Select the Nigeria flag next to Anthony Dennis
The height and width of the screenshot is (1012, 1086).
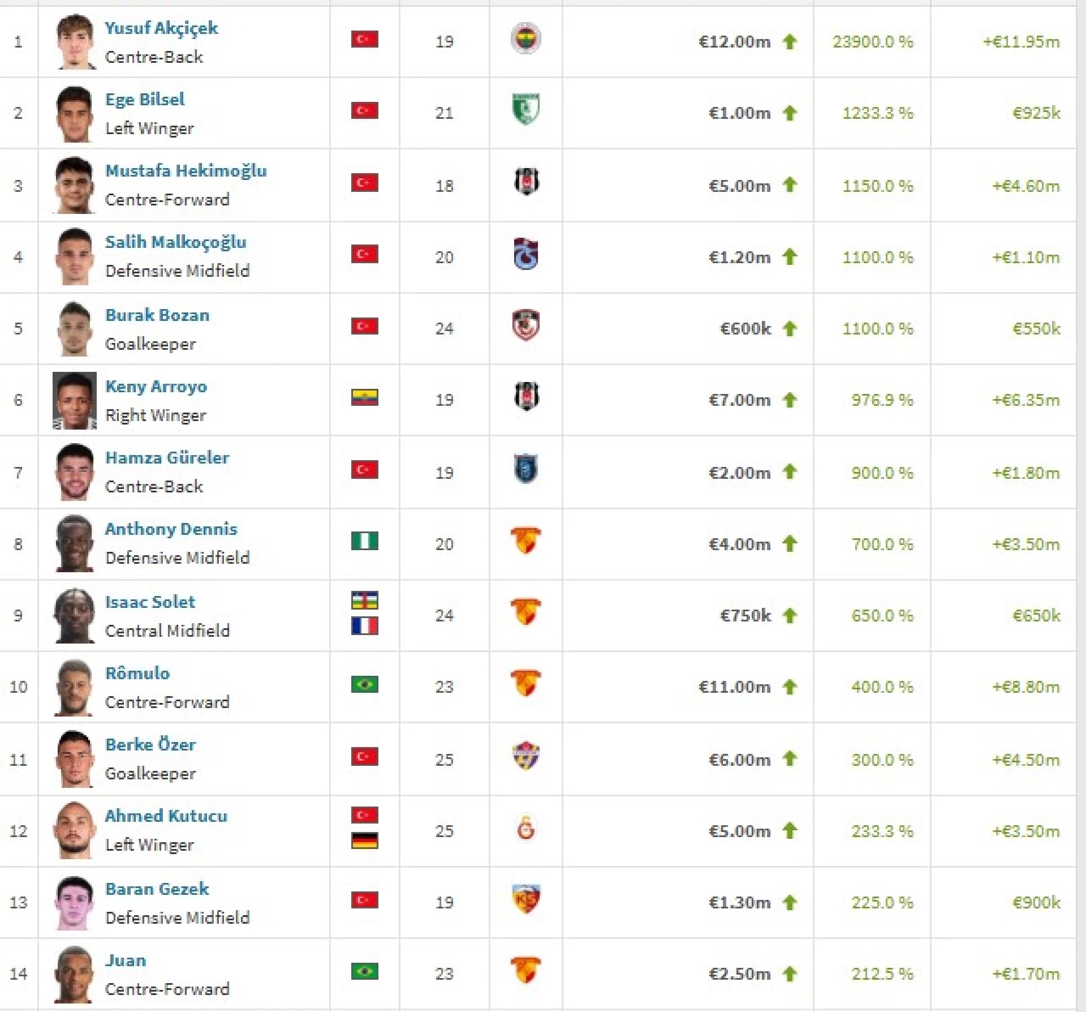coord(364,541)
